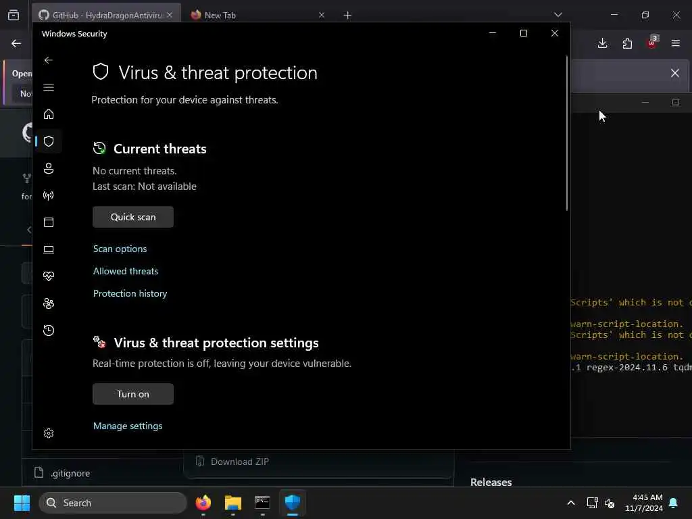Click the taskbar Search box
692x519 pixels.
(113, 503)
